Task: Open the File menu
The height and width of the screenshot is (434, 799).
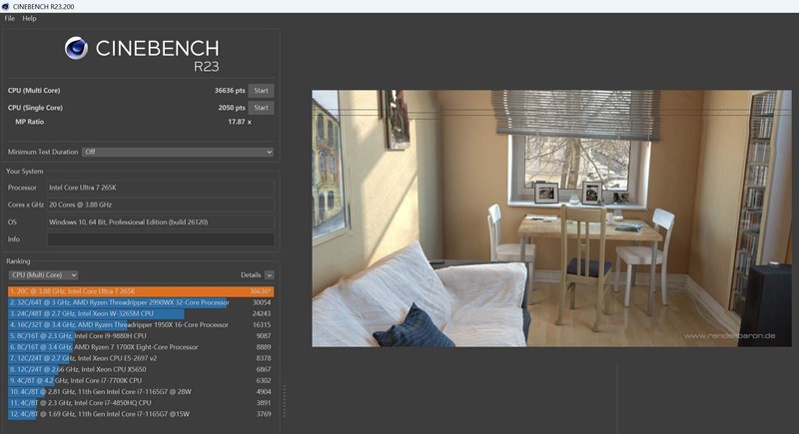Action: [10, 18]
